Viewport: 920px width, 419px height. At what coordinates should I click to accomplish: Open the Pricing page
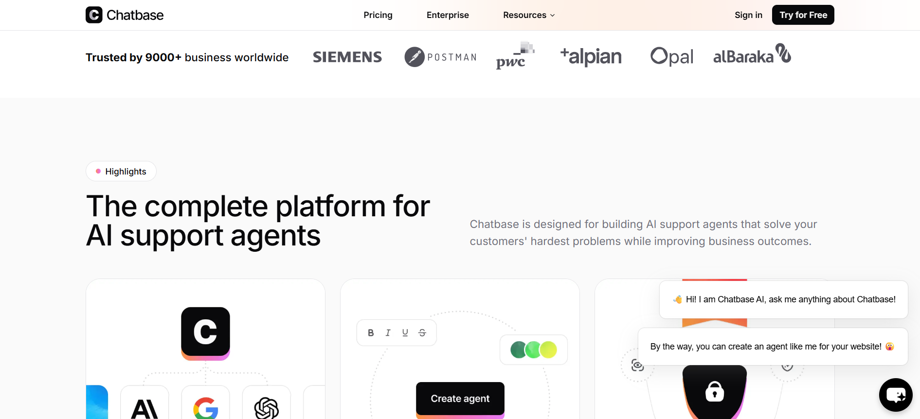click(x=378, y=15)
